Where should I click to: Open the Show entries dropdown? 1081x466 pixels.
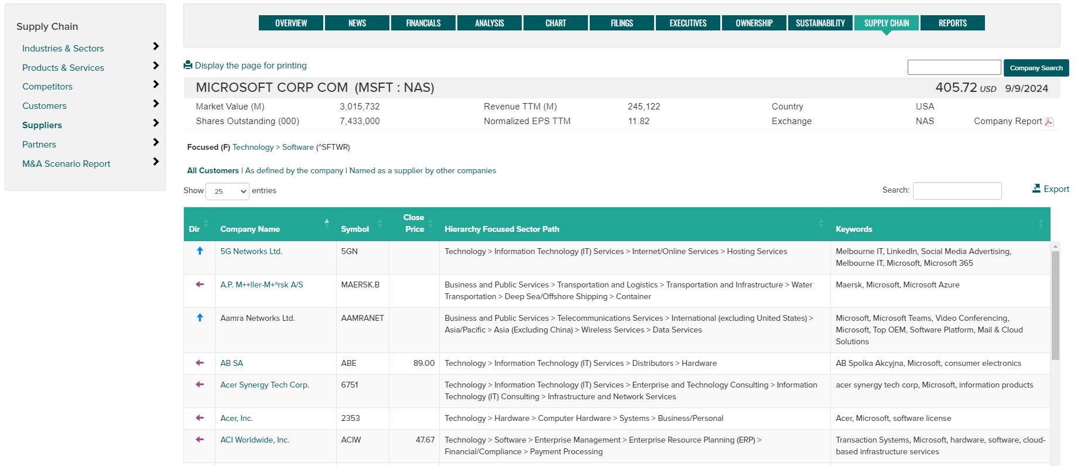(x=227, y=191)
